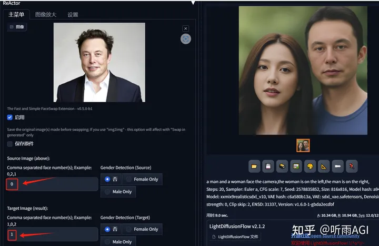Send result to inpaint via palette icon

pyautogui.click(x=310, y=166)
